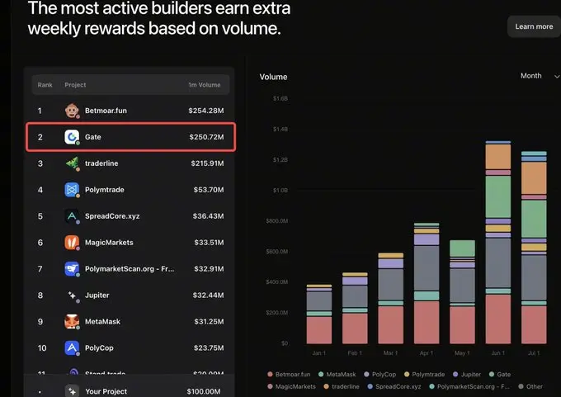Toggle Gate series in chart legend

click(x=500, y=375)
